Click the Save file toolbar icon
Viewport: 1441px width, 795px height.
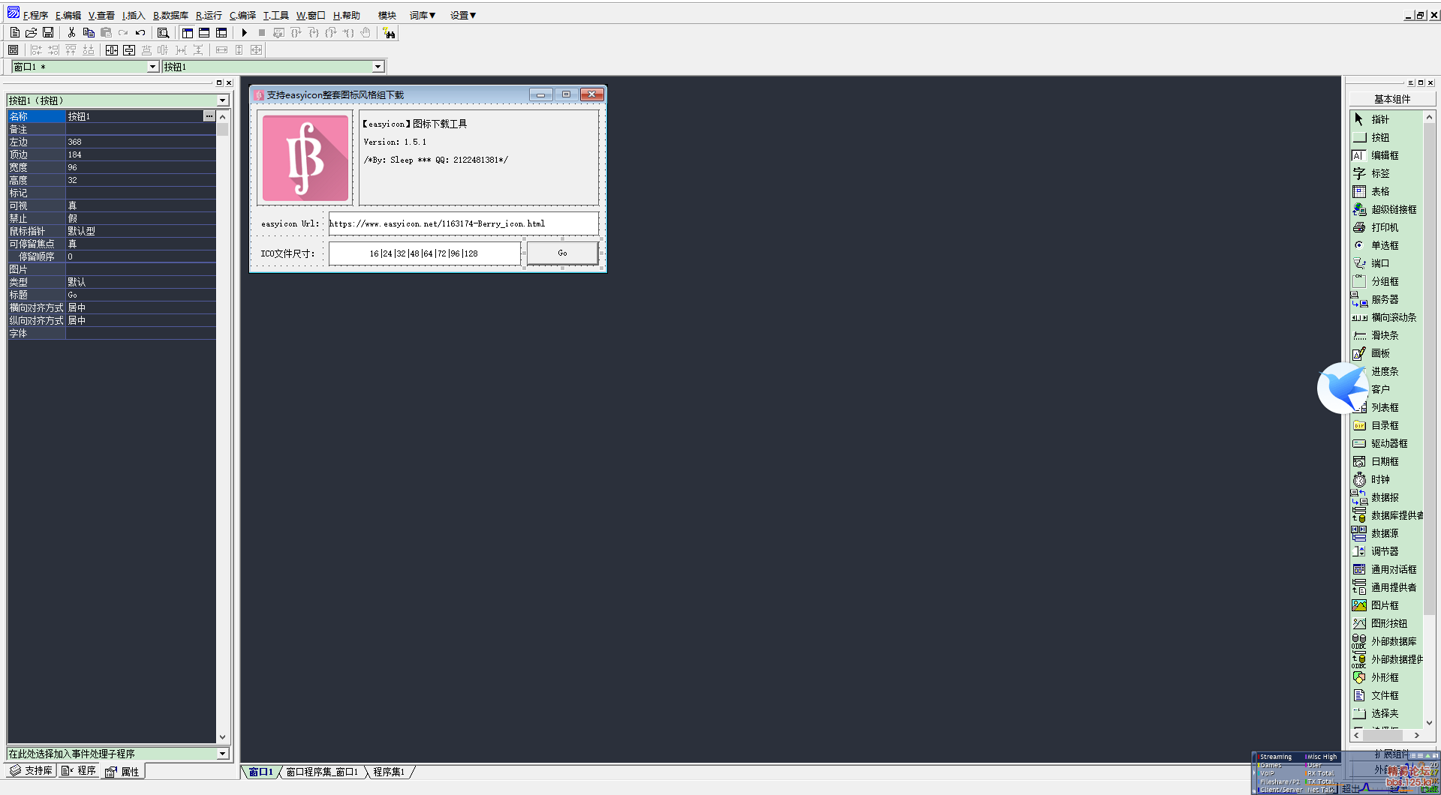pyautogui.click(x=48, y=33)
